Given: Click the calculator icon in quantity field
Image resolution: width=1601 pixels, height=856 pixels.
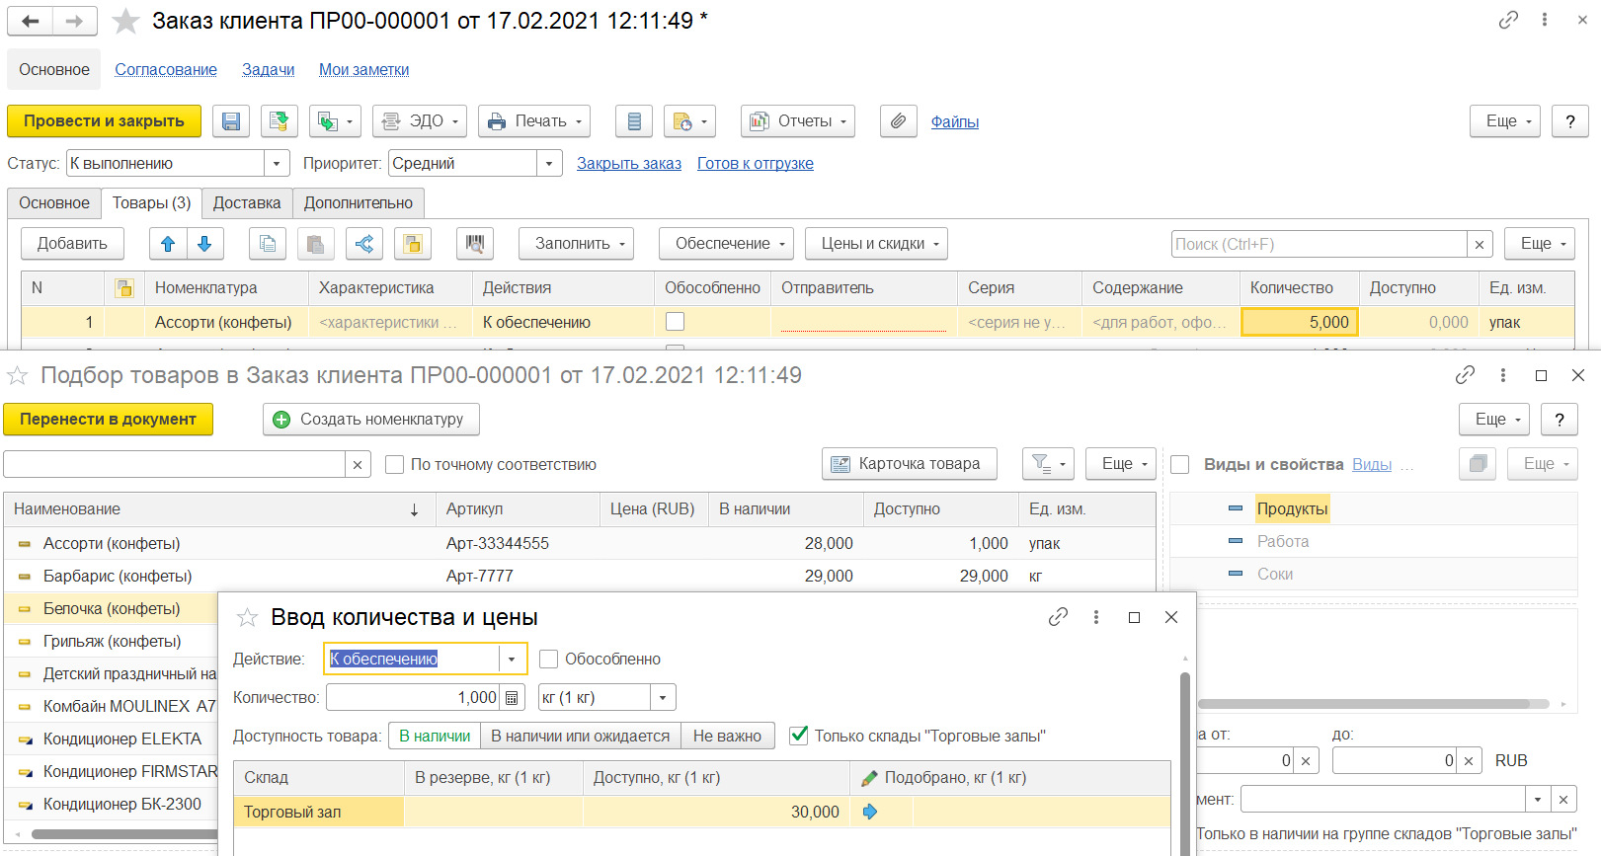Looking at the screenshot, I should tap(512, 698).
